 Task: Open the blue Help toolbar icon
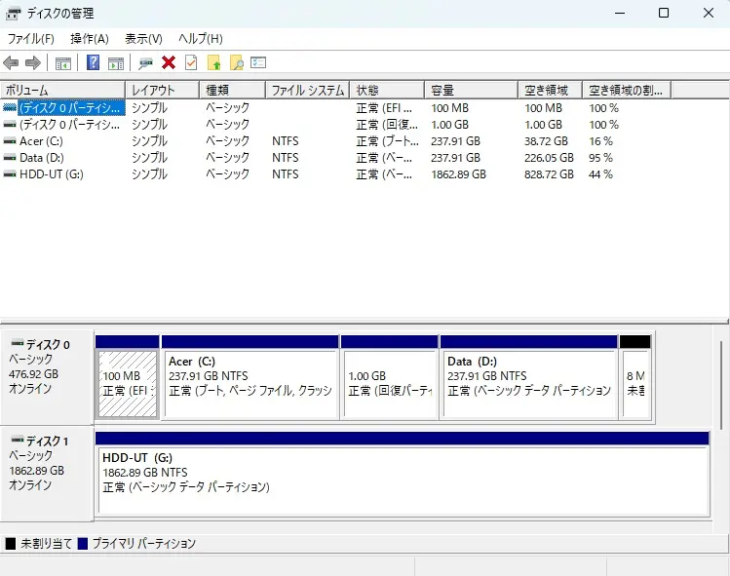coord(94,62)
